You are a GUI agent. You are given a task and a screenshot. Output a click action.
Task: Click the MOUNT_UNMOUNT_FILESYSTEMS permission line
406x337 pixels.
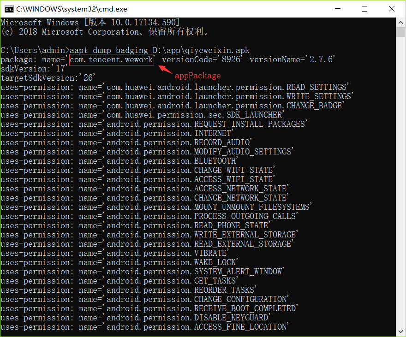[156, 207]
